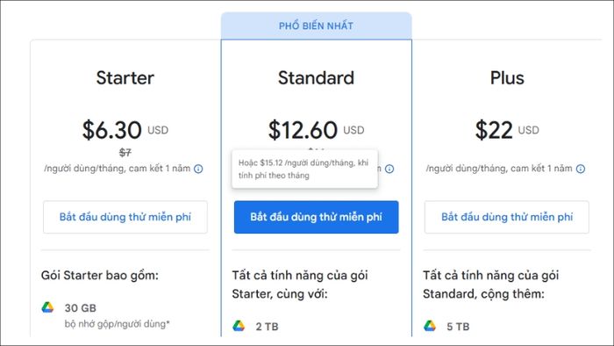This screenshot has width=614, height=346.
Task: Start free trial for the Standard plan
Action: click(316, 217)
